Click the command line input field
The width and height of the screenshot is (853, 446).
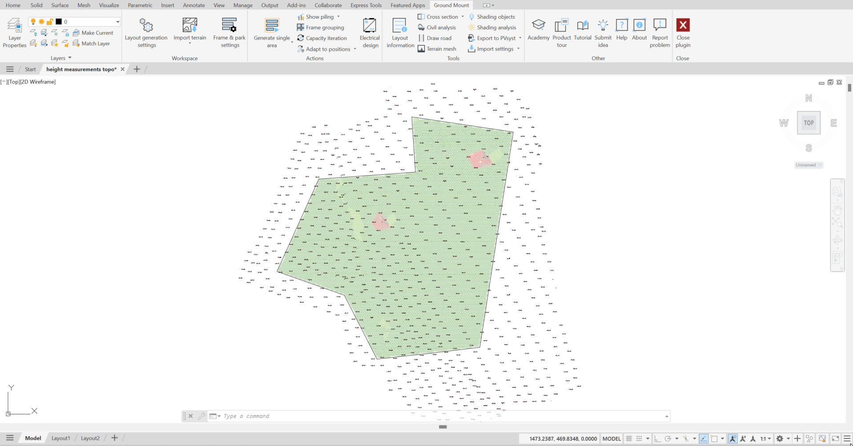440,416
